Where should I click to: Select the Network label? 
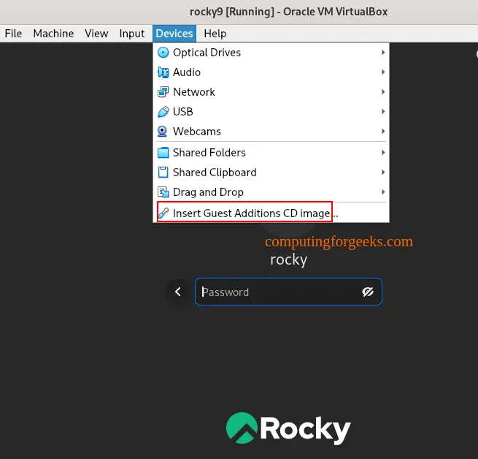click(x=194, y=92)
